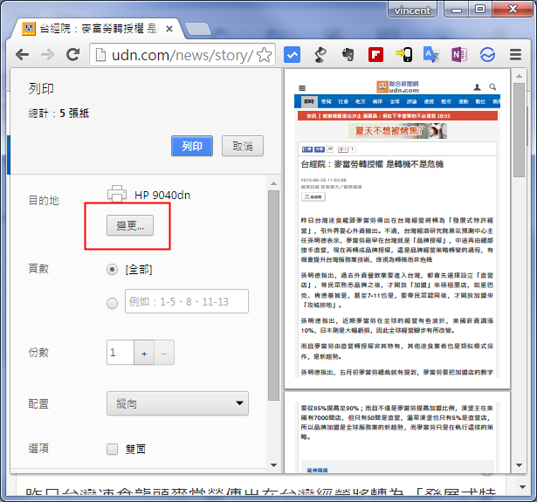This screenshot has height=502, width=537.
Task: Click the 目的地 destination label
Action: pos(44,200)
